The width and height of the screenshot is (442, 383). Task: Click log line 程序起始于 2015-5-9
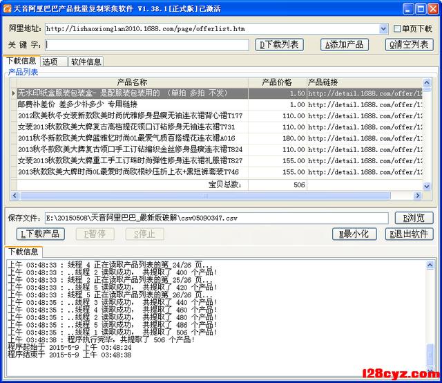tap(70, 347)
